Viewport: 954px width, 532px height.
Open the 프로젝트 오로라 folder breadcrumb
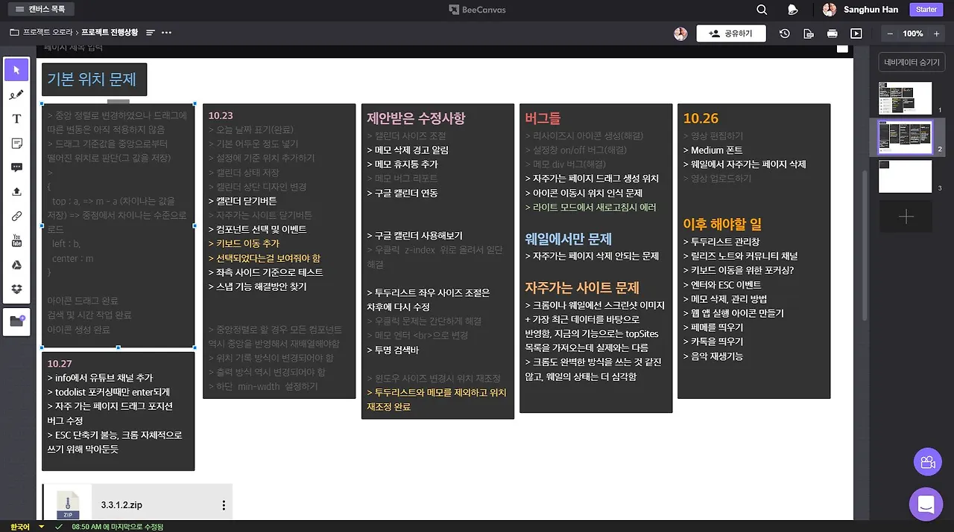[42, 33]
